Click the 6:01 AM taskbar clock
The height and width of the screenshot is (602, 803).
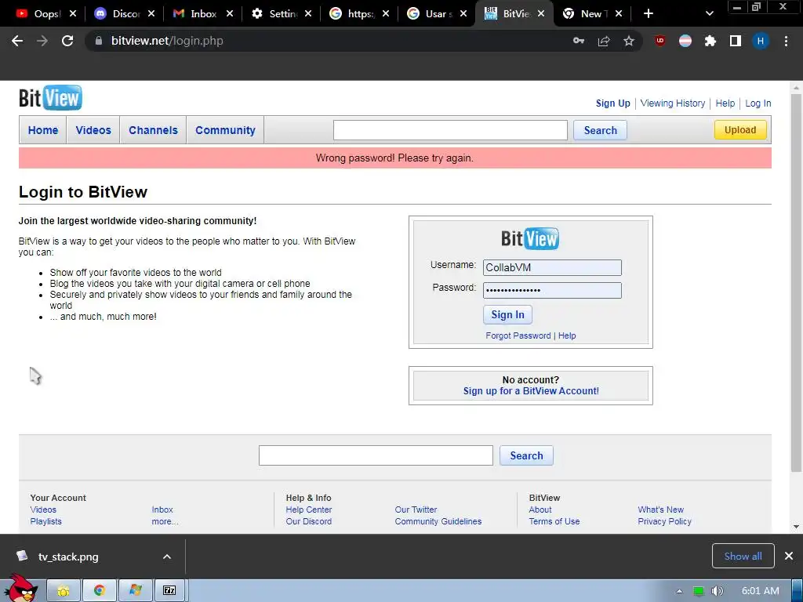point(760,591)
